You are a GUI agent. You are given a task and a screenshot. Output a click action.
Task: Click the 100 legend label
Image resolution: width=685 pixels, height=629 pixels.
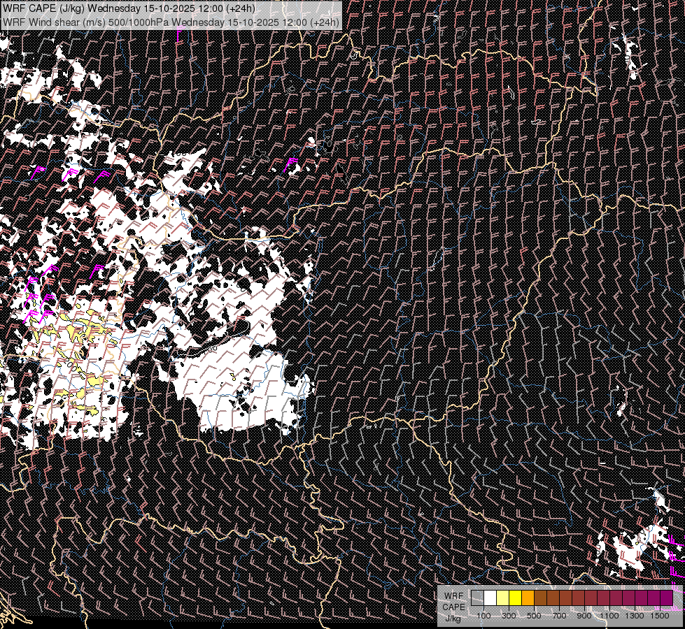tap(483, 616)
